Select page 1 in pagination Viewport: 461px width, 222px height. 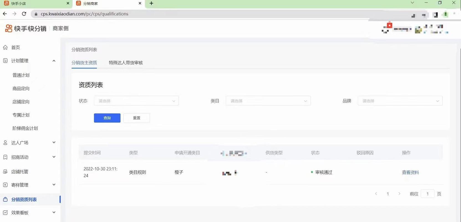pyautogui.click(x=388, y=194)
